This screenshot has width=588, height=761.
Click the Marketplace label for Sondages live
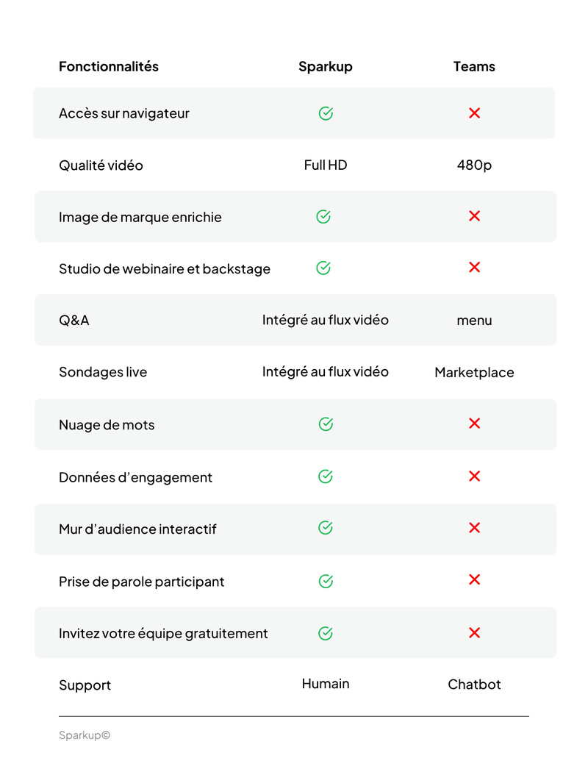(x=474, y=373)
